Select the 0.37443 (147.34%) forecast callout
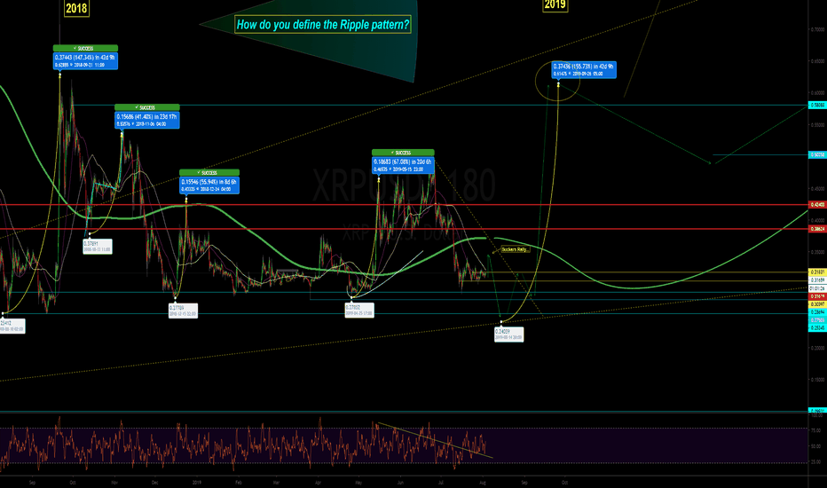This screenshot has width=827, height=488. [x=85, y=60]
